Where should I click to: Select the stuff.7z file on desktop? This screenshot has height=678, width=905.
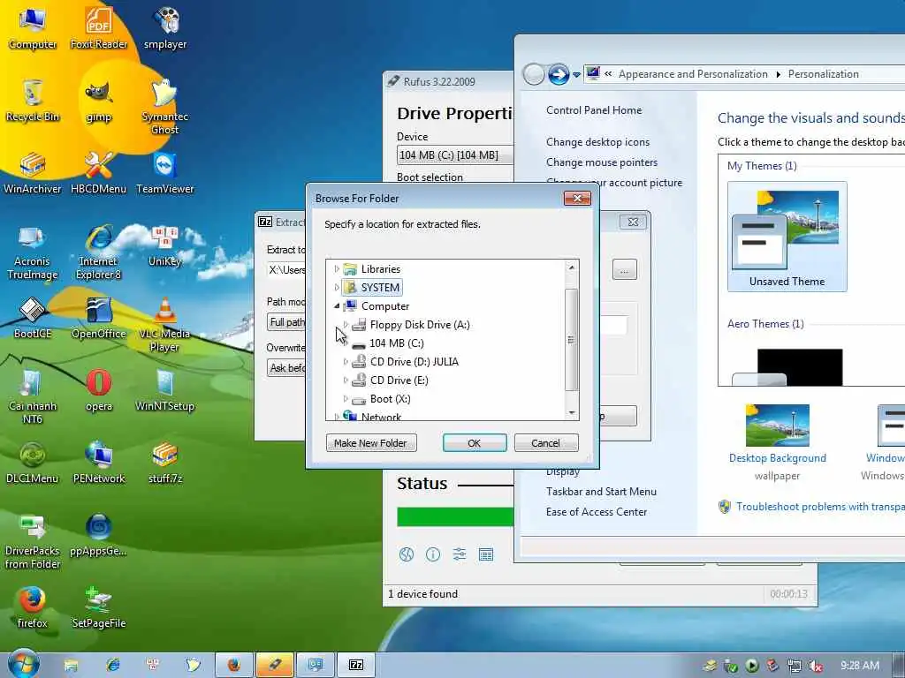pos(165,463)
